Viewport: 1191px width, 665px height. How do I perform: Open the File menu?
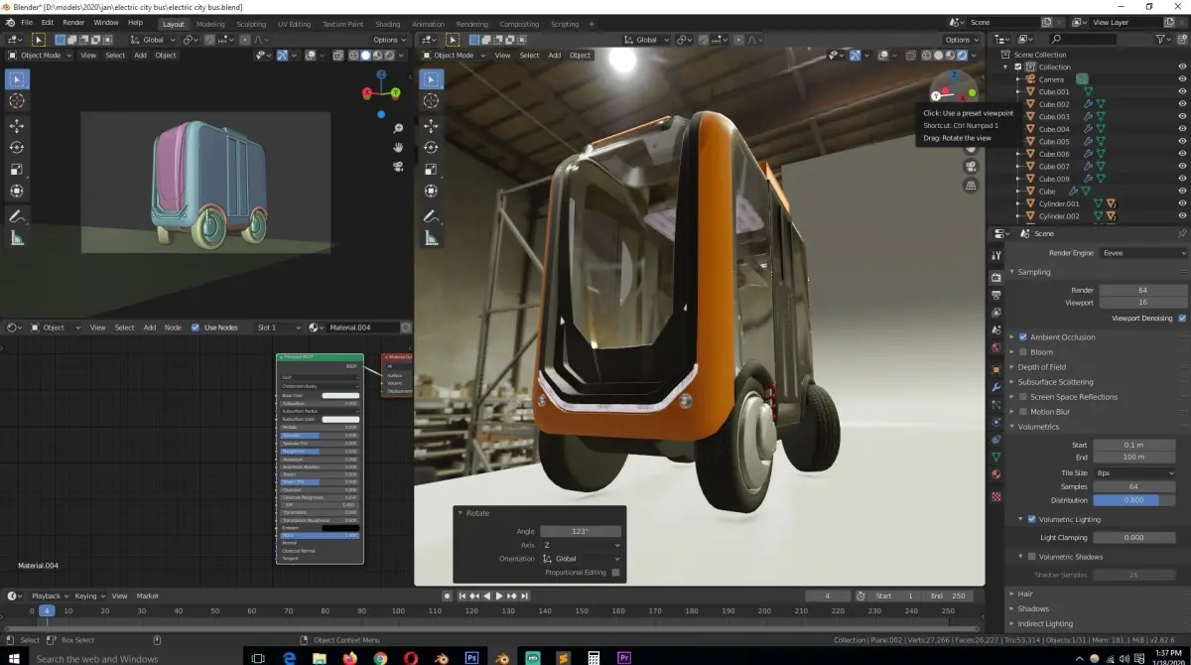click(x=25, y=22)
